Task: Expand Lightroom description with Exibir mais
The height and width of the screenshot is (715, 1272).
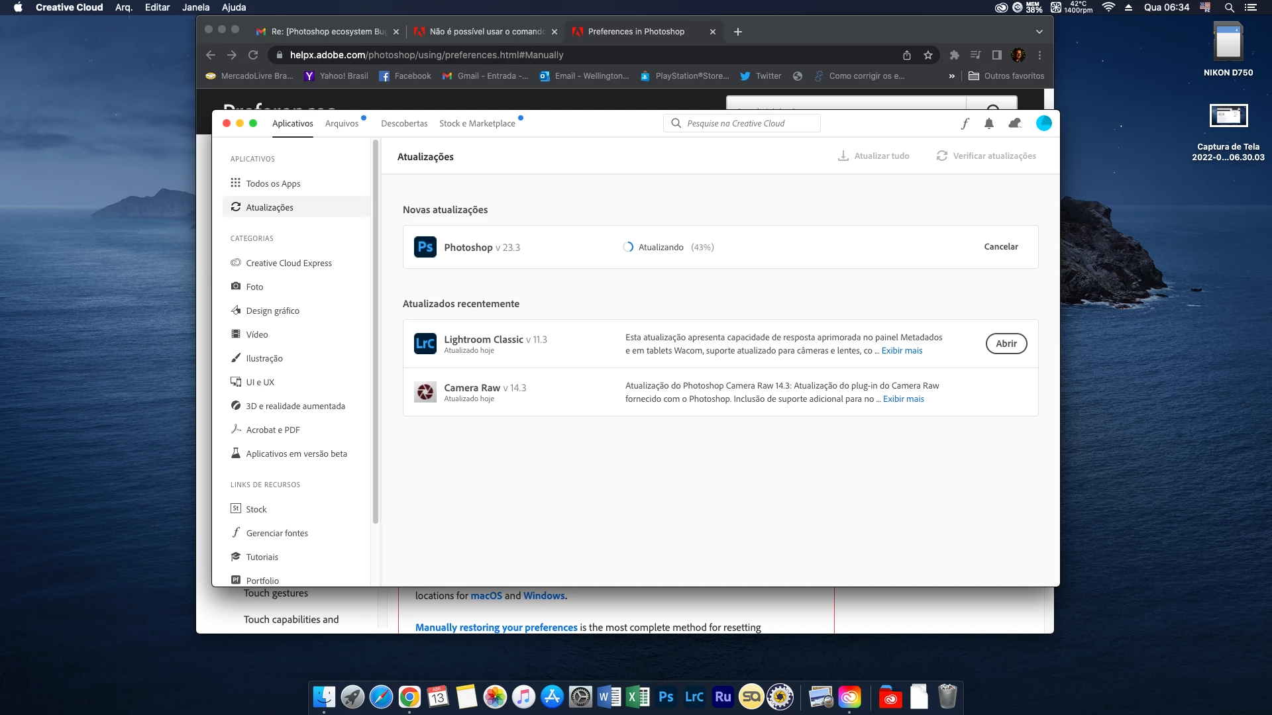Action: pos(902,351)
